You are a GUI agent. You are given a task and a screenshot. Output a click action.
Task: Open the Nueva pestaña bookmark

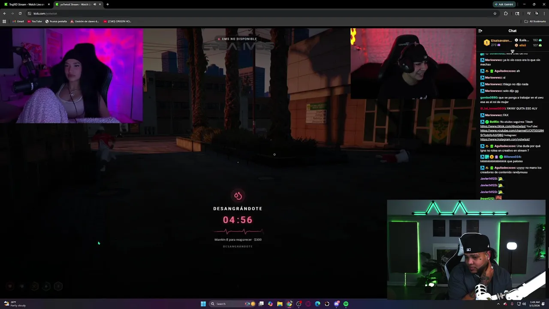click(x=56, y=21)
